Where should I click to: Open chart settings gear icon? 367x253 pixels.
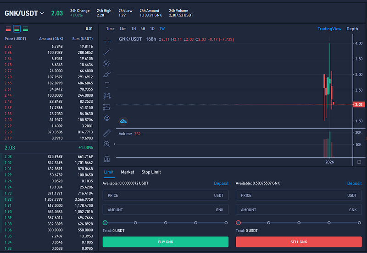pos(359,162)
